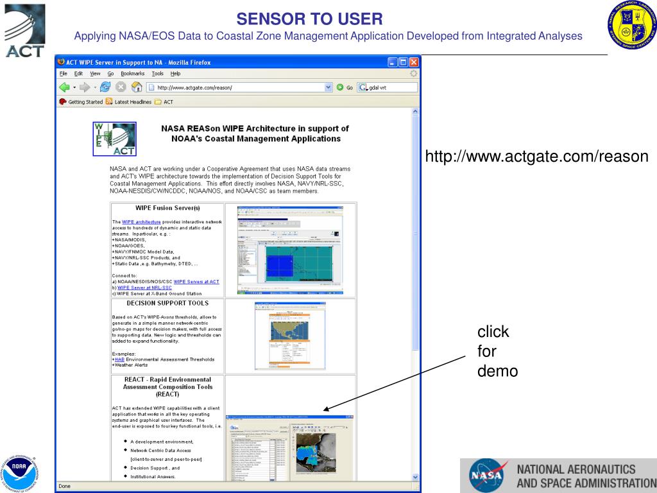Open the WIPE Fusion Server screenshot thumbnail

[290, 250]
